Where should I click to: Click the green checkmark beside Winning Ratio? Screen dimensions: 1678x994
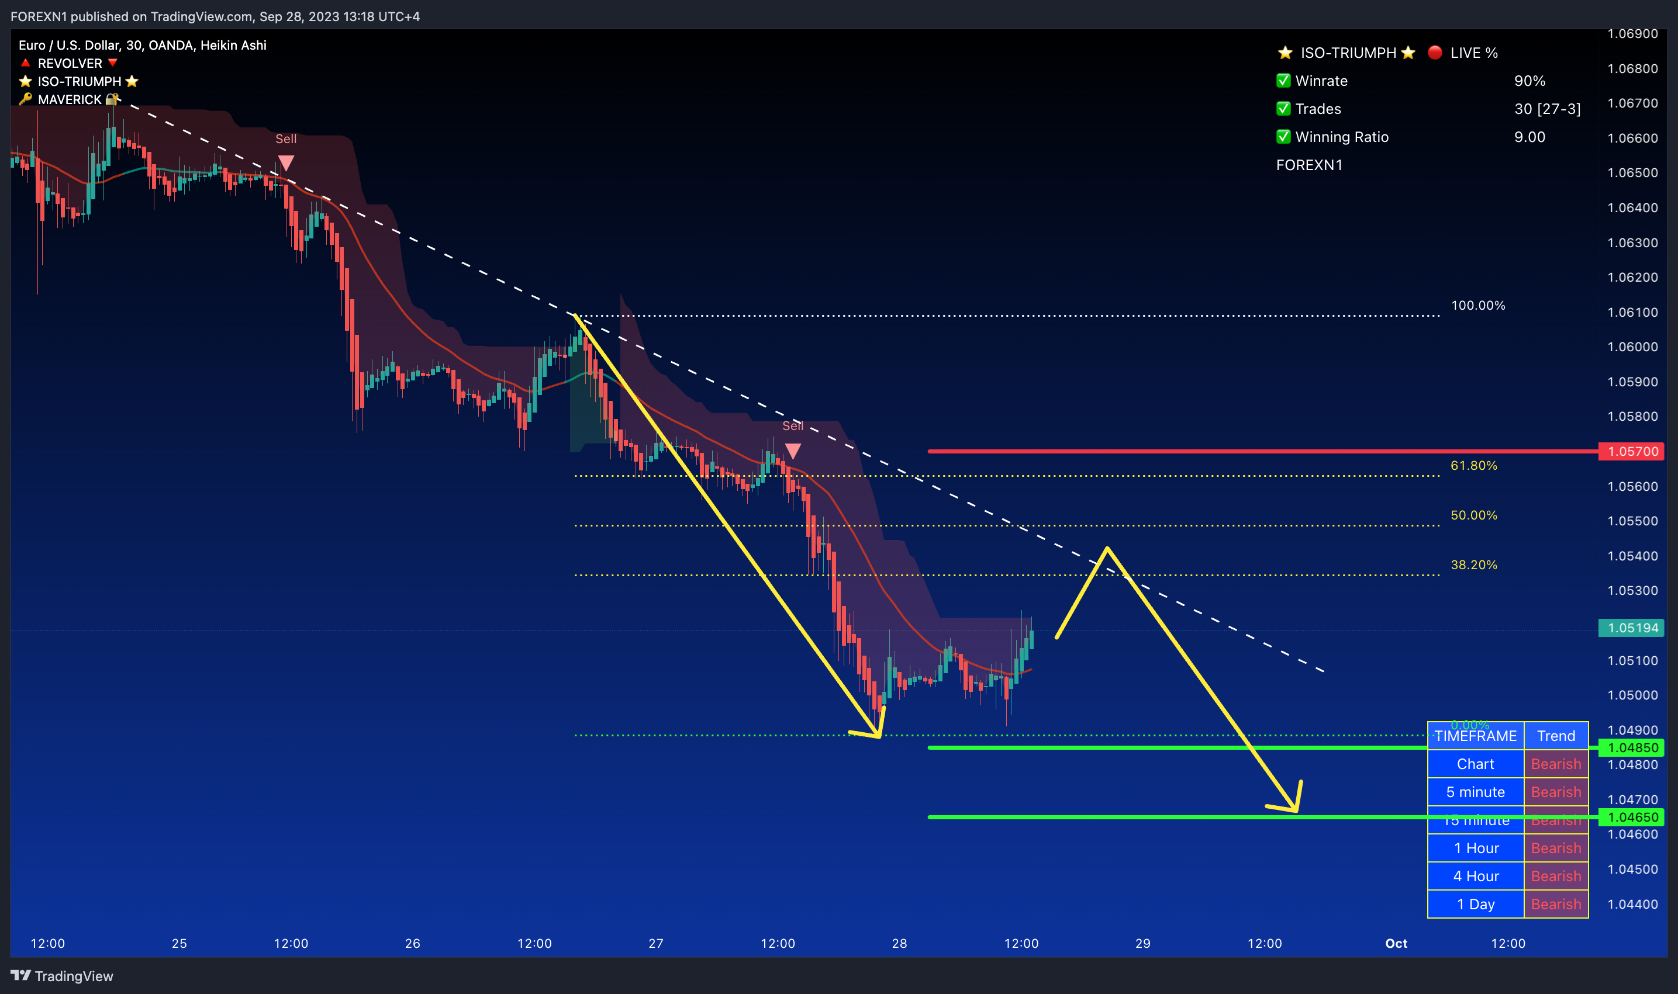[1283, 137]
